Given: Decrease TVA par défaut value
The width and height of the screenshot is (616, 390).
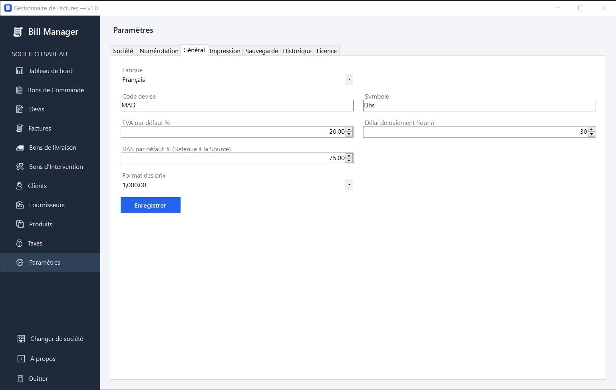Looking at the screenshot, I should click(x=349, y=134).
